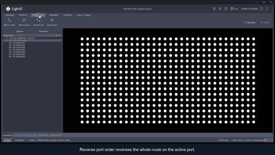
Task: Open the DEMO ACCOUNT menu
Action: [250, 9]
